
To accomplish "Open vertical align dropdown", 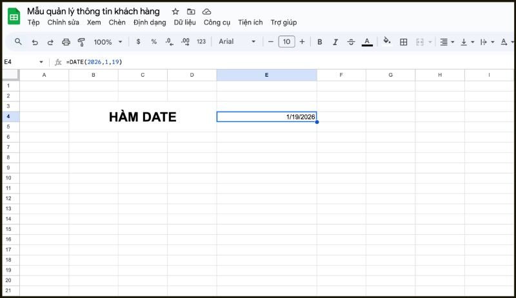I will coord(467,42).
